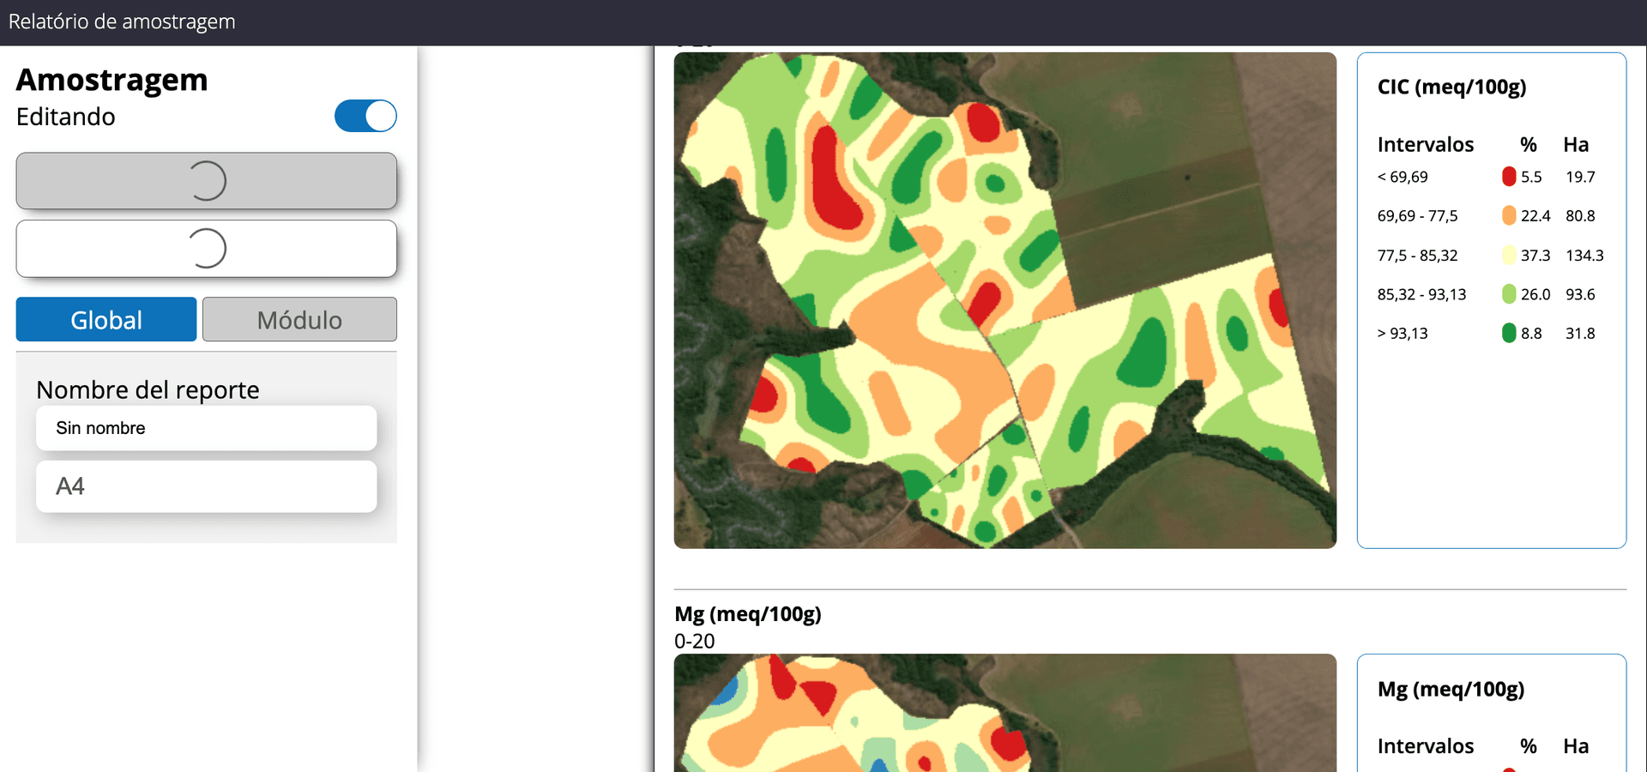Select the dark green swatch for > 93,13
Screen dimensions: 1647x772
(1509, 334)
